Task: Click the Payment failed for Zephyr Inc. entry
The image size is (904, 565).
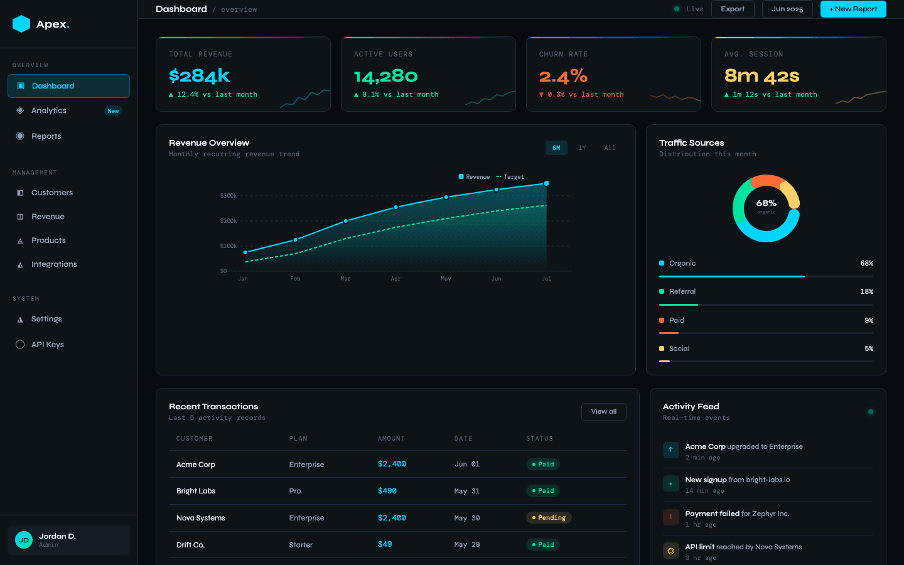Action: click(768, 519)
